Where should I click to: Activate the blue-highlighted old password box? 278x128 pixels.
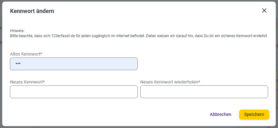click(74, 64)
